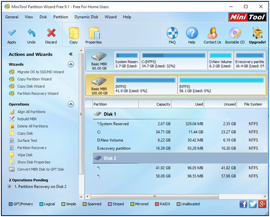Collapse the Actions and Wizards panel

pos(71,54)
